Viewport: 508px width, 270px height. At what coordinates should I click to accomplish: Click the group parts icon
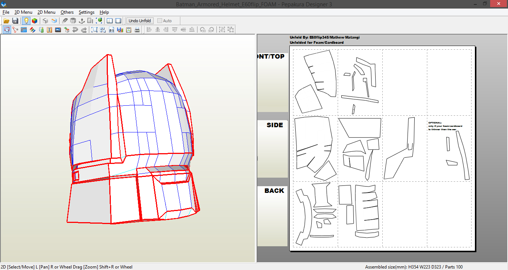[x=222, y=30]
